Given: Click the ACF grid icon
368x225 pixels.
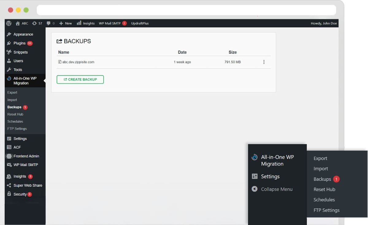Looking at the screenshot, I should pyautogui.click(x=9, y=147).
